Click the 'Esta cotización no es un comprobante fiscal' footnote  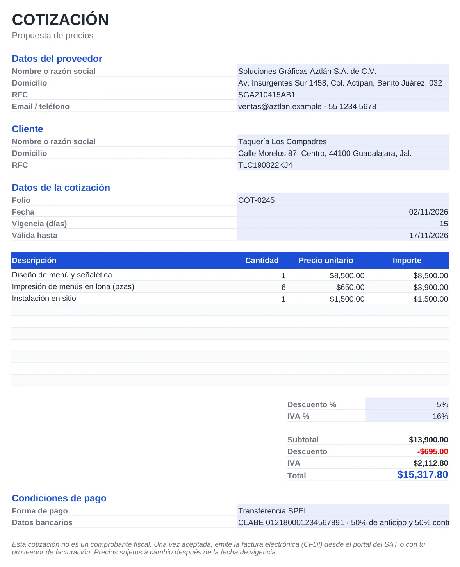point(218,548)
